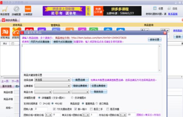Click the 设置运费模板 button
Image resolution: width=183 pixels, height=117 pixels.
[99, 86]
